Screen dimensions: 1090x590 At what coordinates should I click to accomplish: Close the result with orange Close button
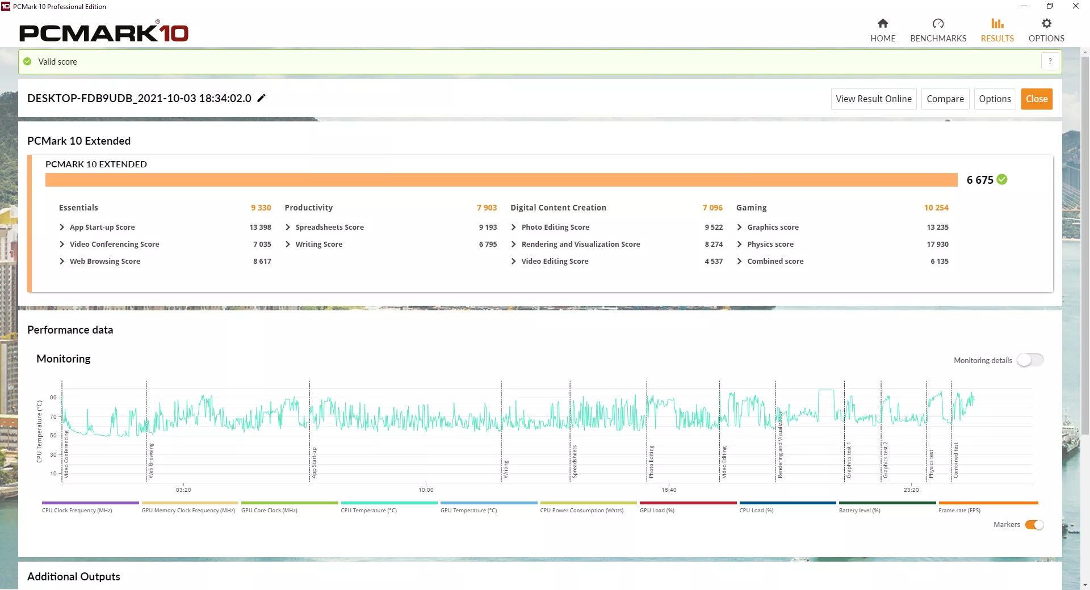pyautogui.click(x=1037, y=99)
